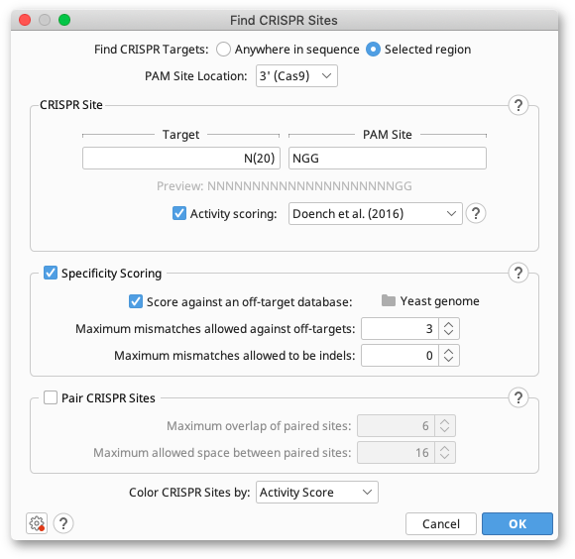Click maximum mismatches against off-targets stepper arrows
This screenshot has width=575, height=559.
click(x=448, y=328)
